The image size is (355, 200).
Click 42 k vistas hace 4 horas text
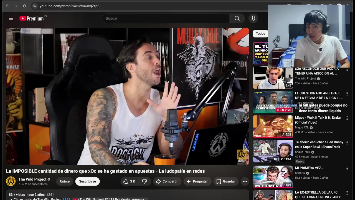point(311,157)
